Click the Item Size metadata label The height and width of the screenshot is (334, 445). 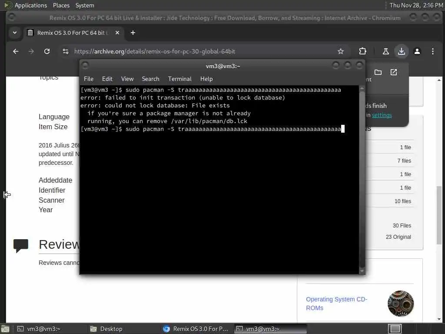[53, 127]
